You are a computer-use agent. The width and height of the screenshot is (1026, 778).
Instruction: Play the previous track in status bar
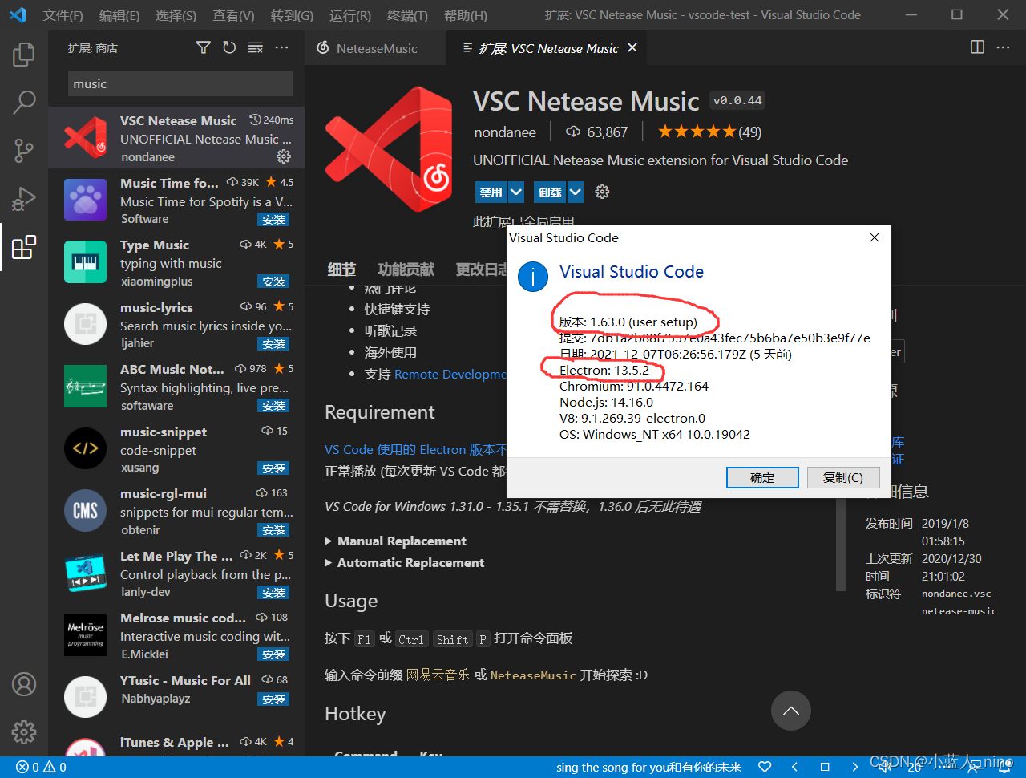[794, 767]
